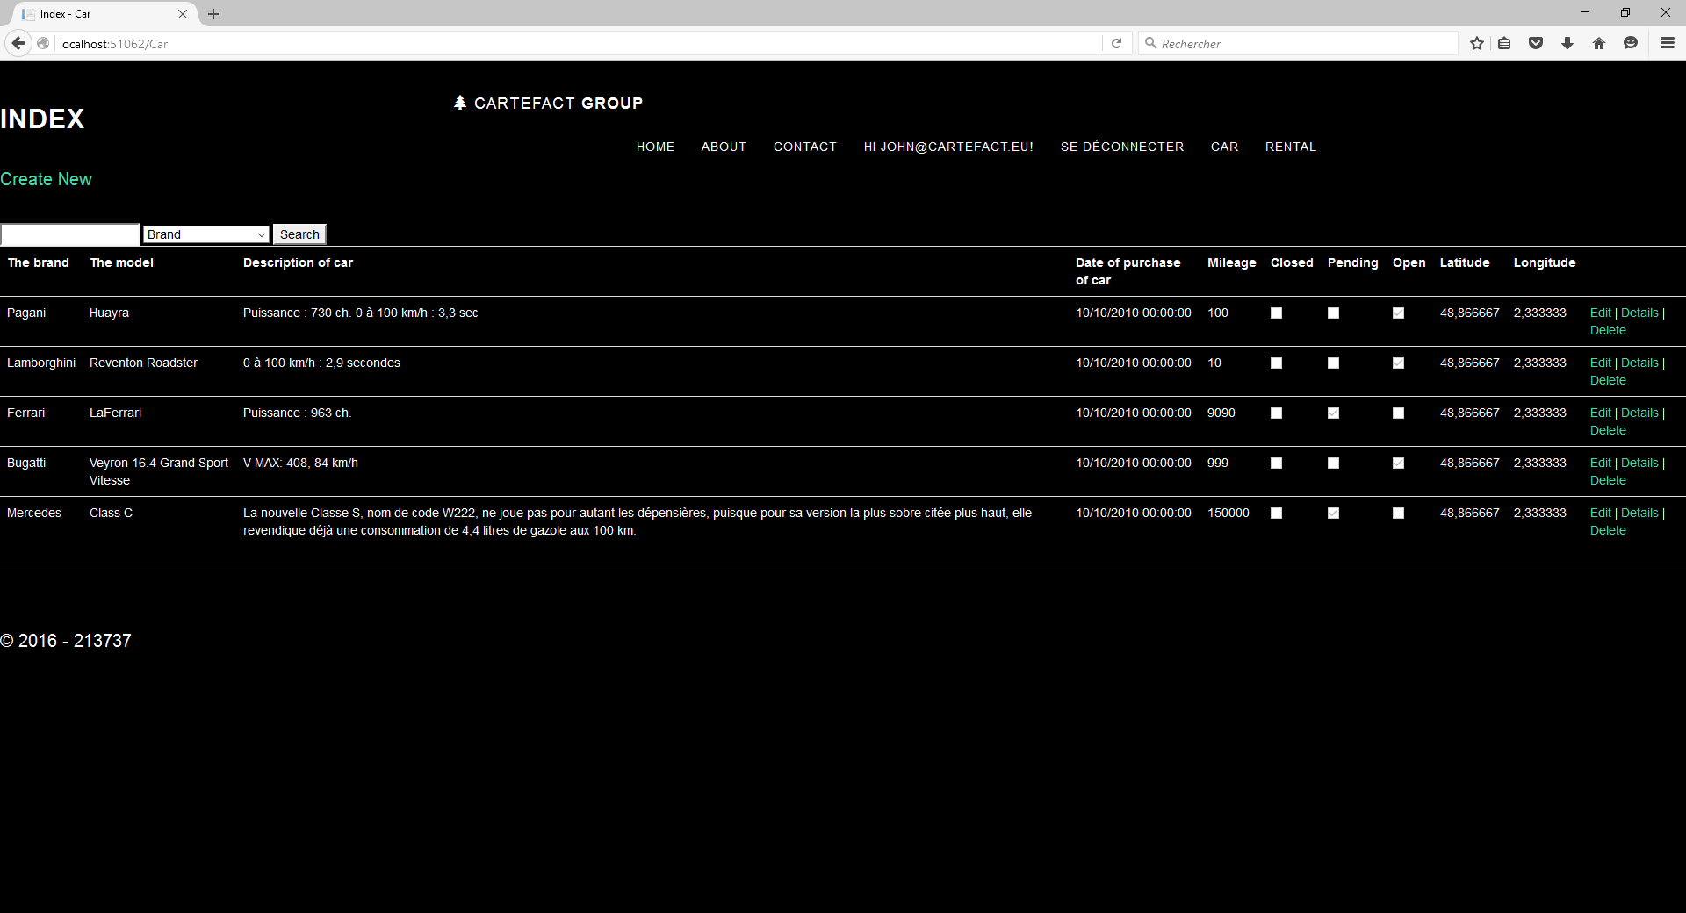Open the downloads arrow icon
Image resolution: width=1686 pixels, height=913 pixels.
[x=1567, y=43]
